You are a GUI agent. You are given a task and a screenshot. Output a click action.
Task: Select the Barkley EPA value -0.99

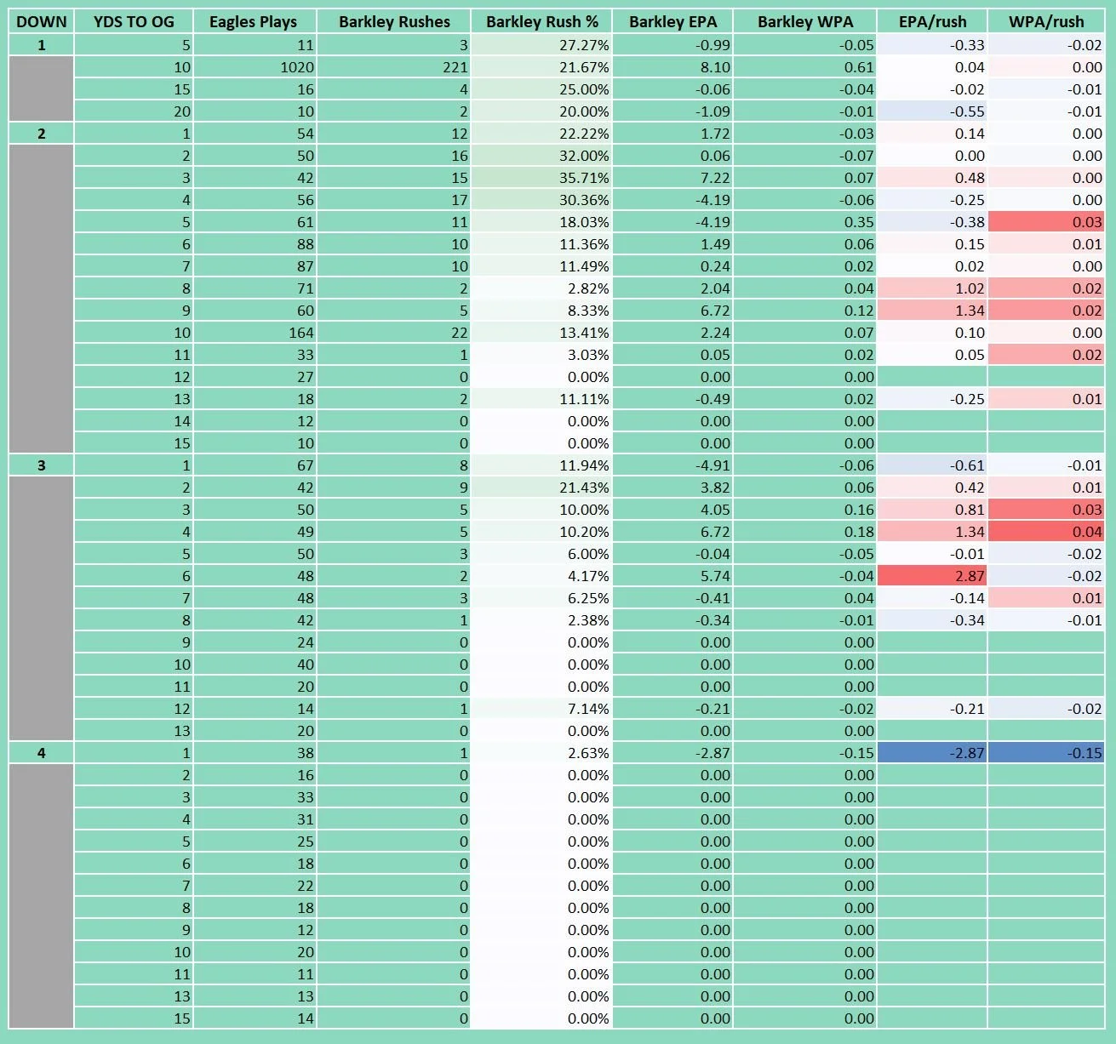coord(672,45)
